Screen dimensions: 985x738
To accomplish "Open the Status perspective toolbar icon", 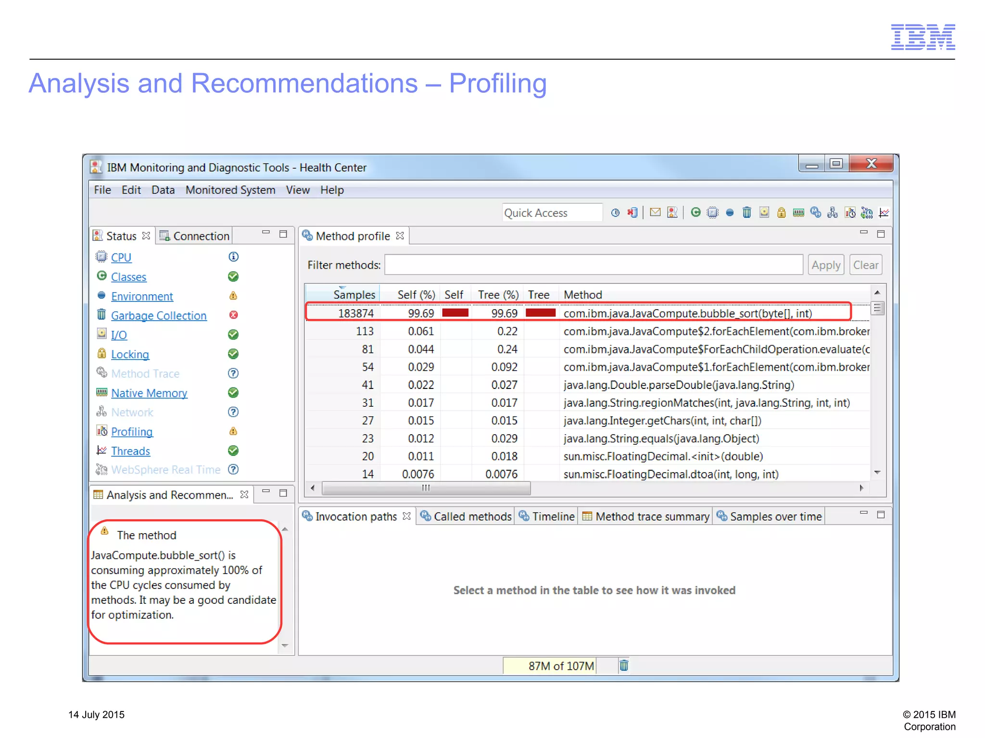I will (672, 213).
